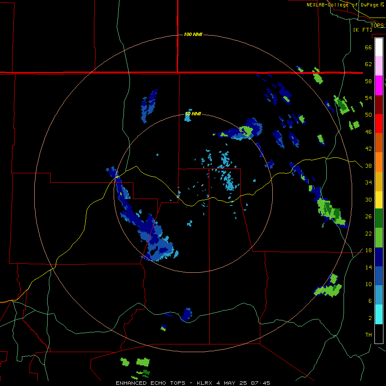The image size is (386, 386).
Task: Select the magenta swatch in the legend
Action: click(x=379, y=85)
